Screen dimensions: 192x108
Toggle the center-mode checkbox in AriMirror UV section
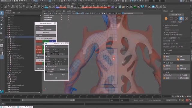[x=53, y=64]
